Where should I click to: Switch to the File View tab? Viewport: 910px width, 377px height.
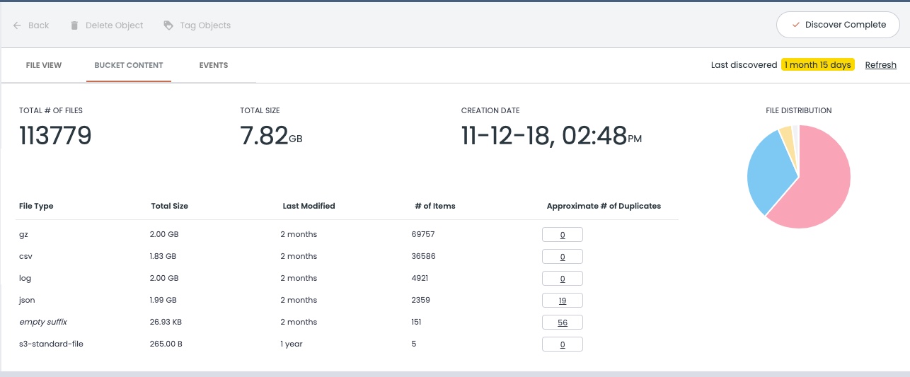[44, 65]
